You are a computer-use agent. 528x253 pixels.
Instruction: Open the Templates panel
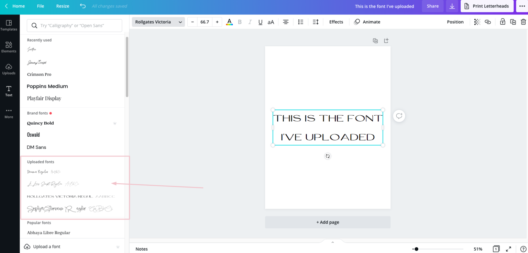point(9,25)
